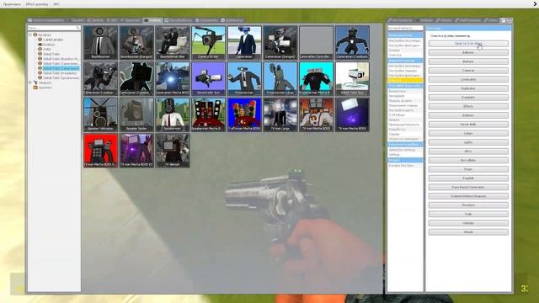Select the TV man Large tile
The height and width of the screenshot is (303, 539).
coord(280,114)
